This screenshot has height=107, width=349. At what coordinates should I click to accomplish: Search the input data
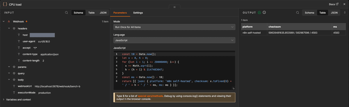(67, 13)
